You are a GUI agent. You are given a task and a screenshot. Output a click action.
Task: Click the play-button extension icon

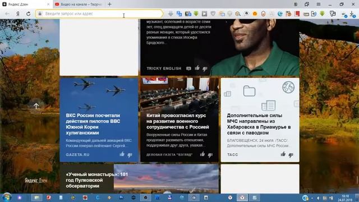[x=204, y=13]
